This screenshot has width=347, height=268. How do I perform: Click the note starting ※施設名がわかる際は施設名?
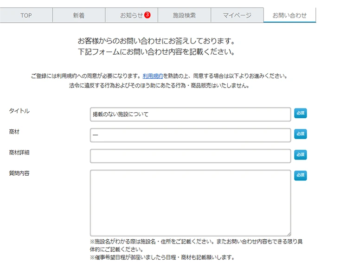(196, 245)
